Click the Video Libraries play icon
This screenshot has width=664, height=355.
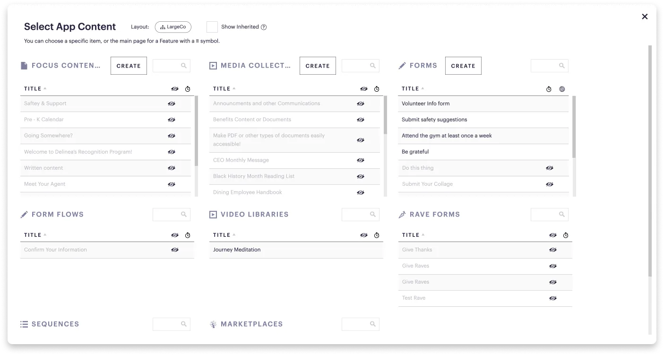point(213,215)
